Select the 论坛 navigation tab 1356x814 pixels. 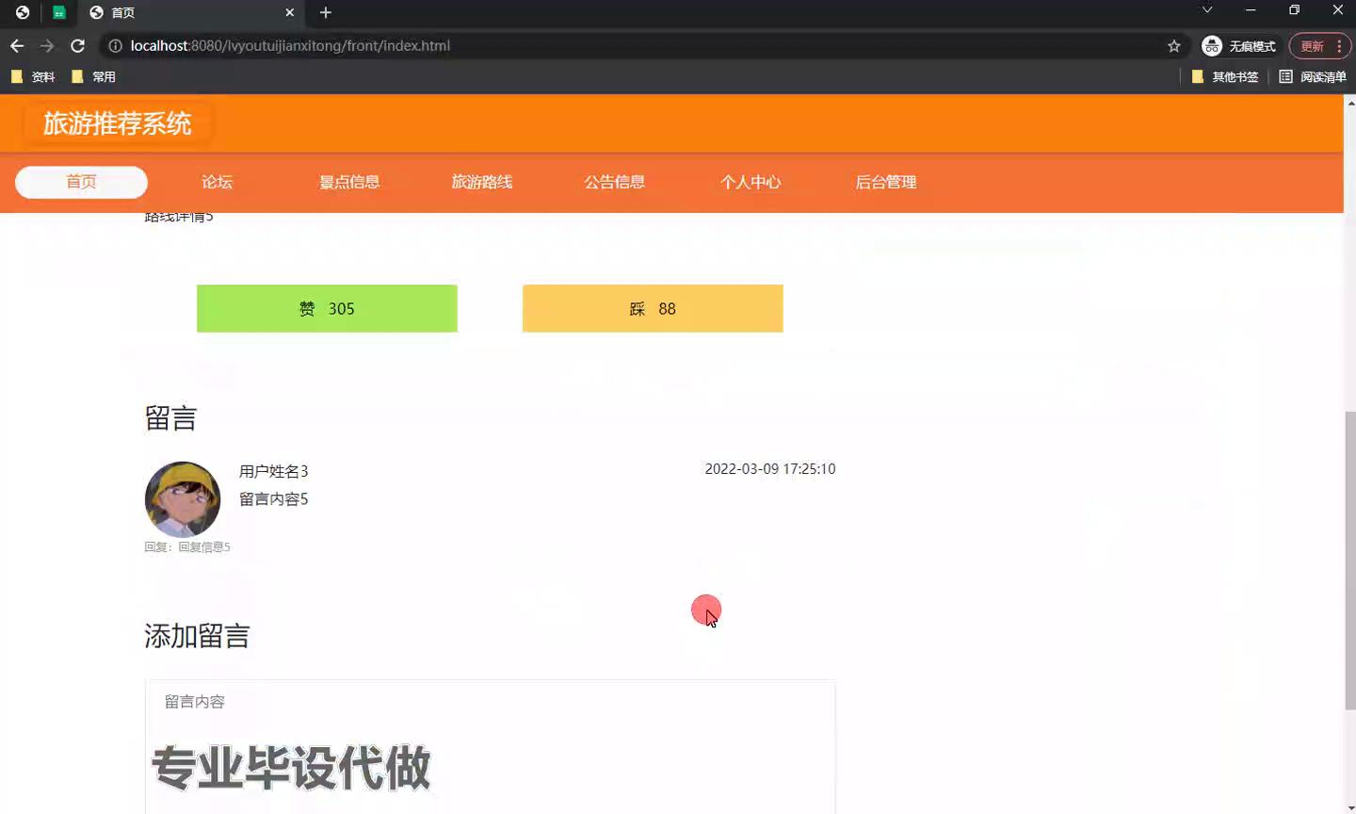[217, 182]
